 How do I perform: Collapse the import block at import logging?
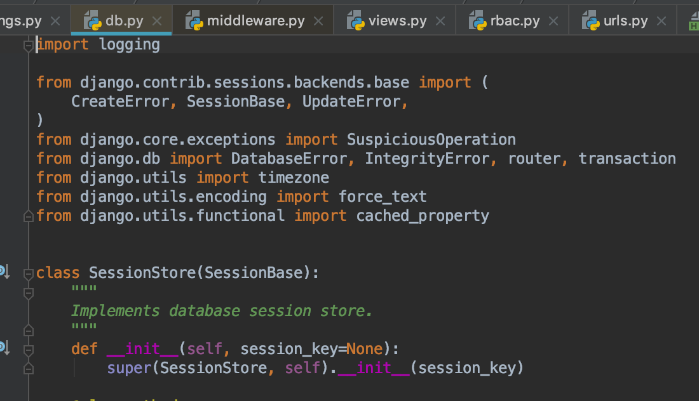(28, 45)
